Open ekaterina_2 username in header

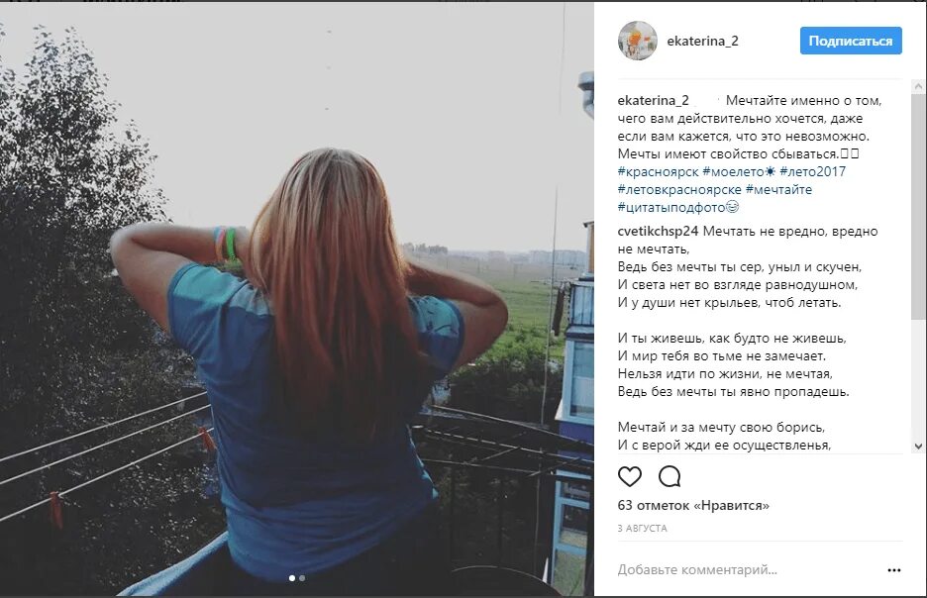(702, 41)
